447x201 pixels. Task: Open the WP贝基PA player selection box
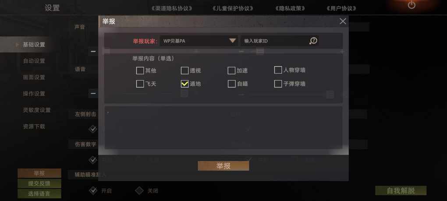[x=199, y=41]
